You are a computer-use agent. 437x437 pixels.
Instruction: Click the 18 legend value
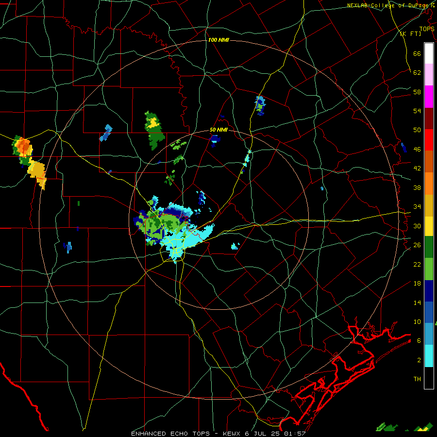click(417, 284)
